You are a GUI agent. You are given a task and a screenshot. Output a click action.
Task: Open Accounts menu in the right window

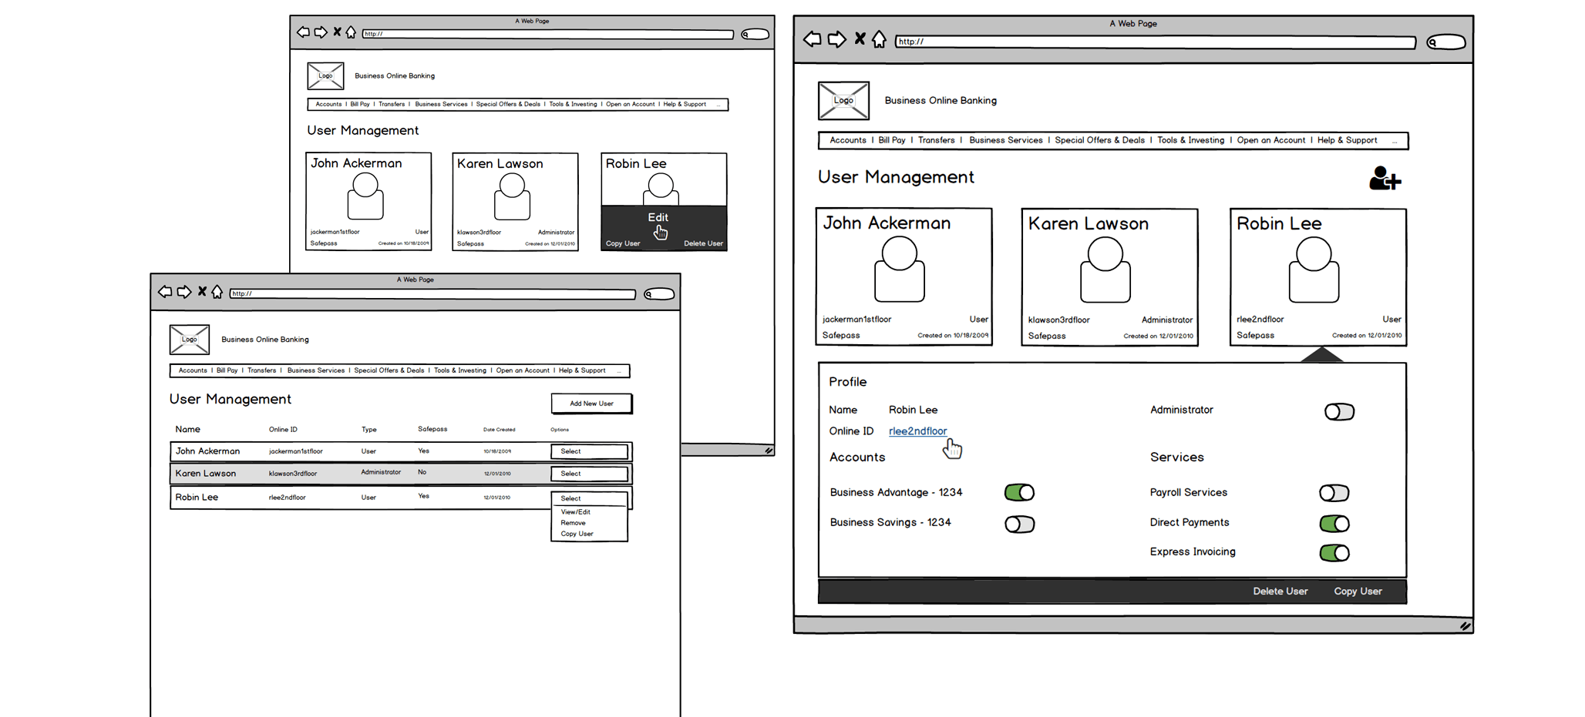tap(848, 140)
